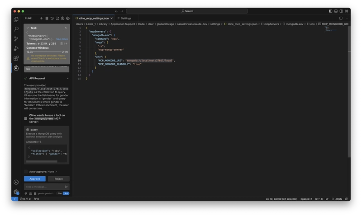Open the Search view in activity bar
The width and height of the screenshot is (362, 216).
pyautogui.click(x=16, y=29)
